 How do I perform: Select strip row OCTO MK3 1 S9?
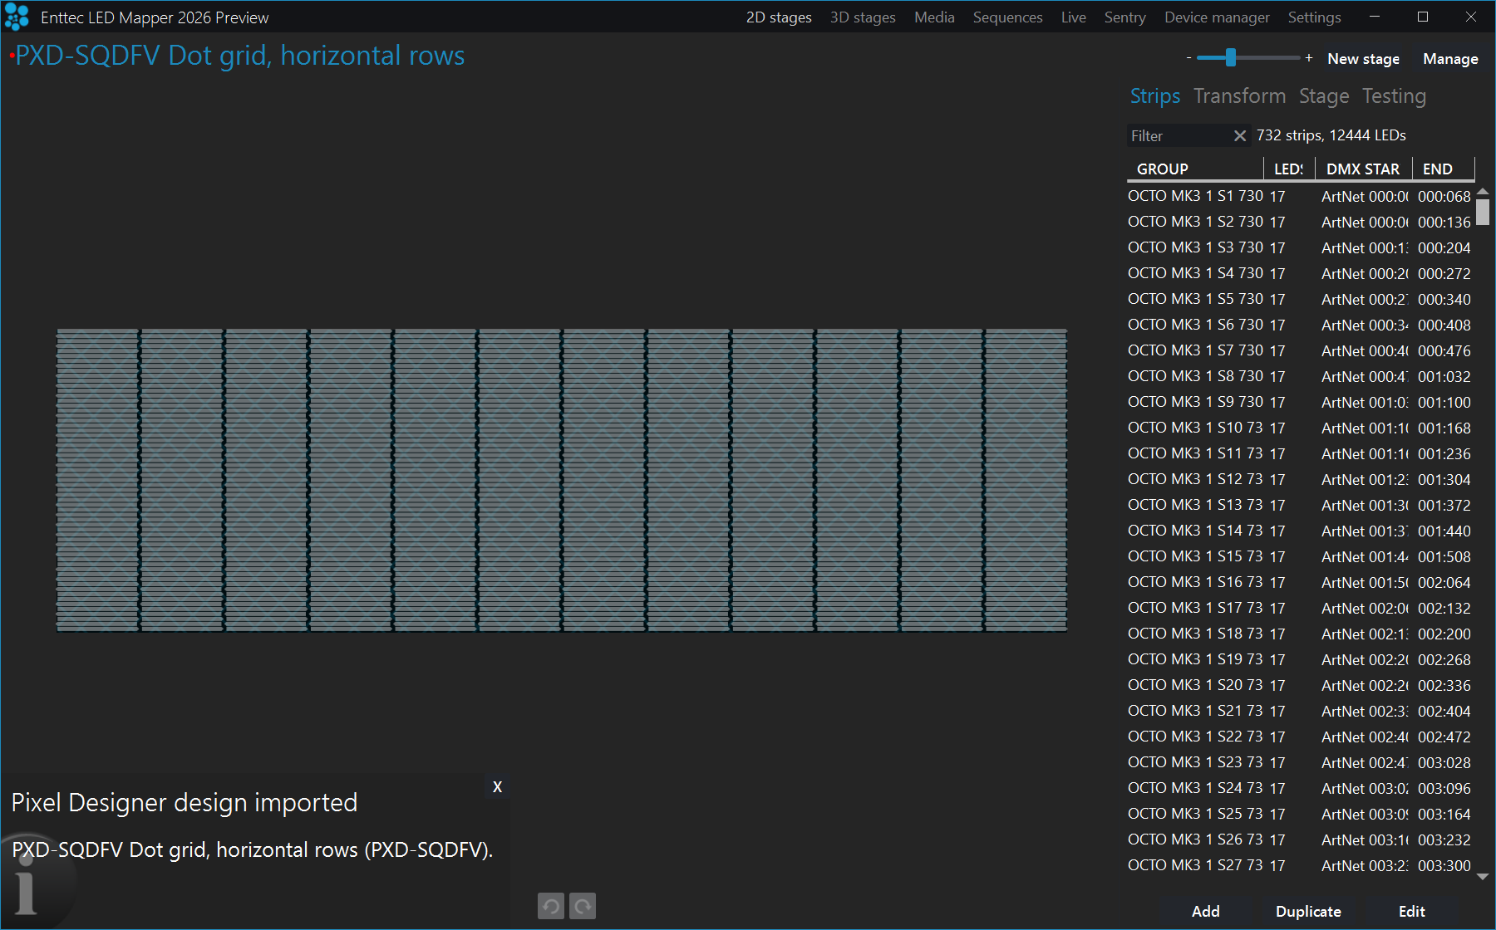coord(1300,402)
